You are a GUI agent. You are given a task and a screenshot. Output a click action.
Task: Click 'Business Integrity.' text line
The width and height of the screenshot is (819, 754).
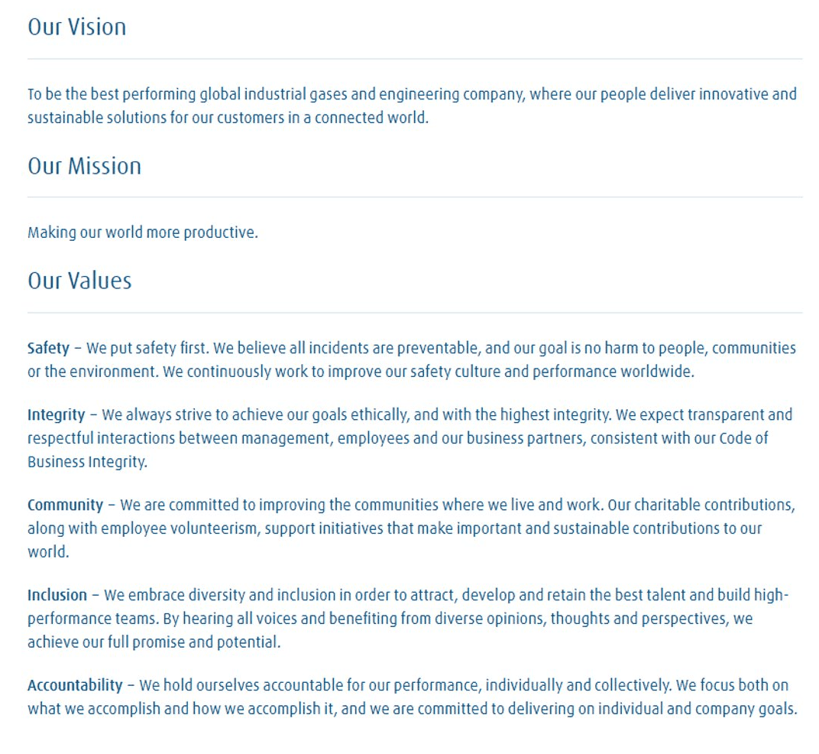point(87,462)
